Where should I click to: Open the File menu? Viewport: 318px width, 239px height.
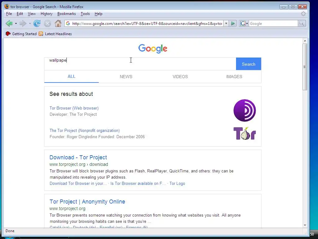[x=9, y=14]
